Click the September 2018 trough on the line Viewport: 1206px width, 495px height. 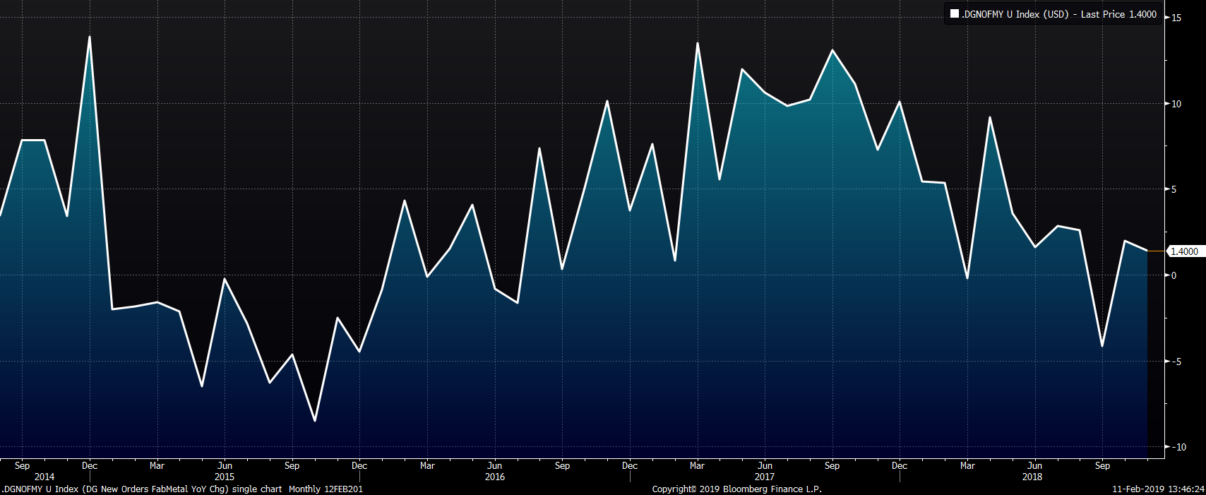coord(1102,346)
